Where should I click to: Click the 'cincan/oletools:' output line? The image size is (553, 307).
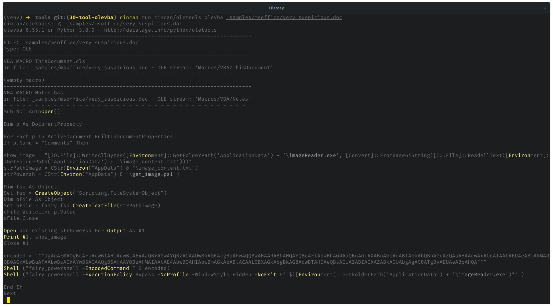tap(93, 24)
